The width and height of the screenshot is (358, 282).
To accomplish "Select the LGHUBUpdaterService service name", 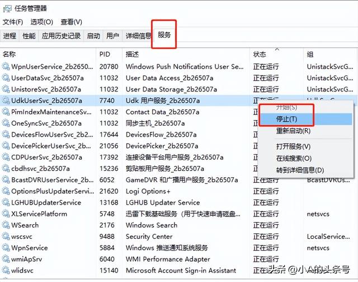I will tap(46, 202).
